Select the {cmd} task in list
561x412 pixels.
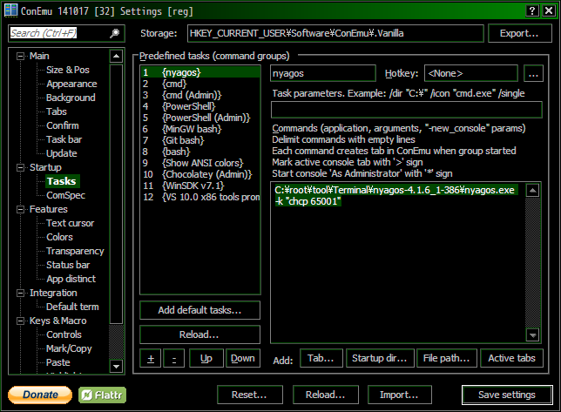200,84
